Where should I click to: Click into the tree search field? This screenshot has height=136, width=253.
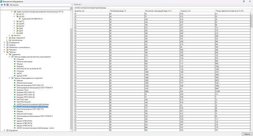point(35,8)
